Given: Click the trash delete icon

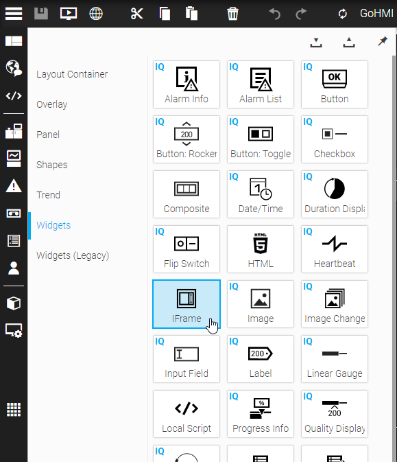Looking at the screenshot, I should coord(232,14).
